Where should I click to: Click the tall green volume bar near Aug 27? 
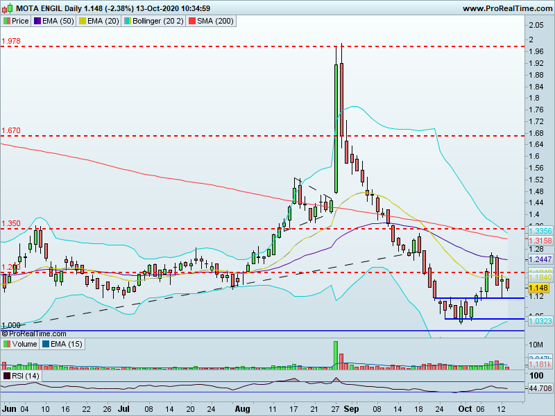[336, 355]
